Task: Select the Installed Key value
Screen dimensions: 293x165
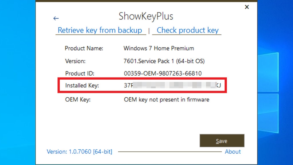Action: click(x=172, y=85)
